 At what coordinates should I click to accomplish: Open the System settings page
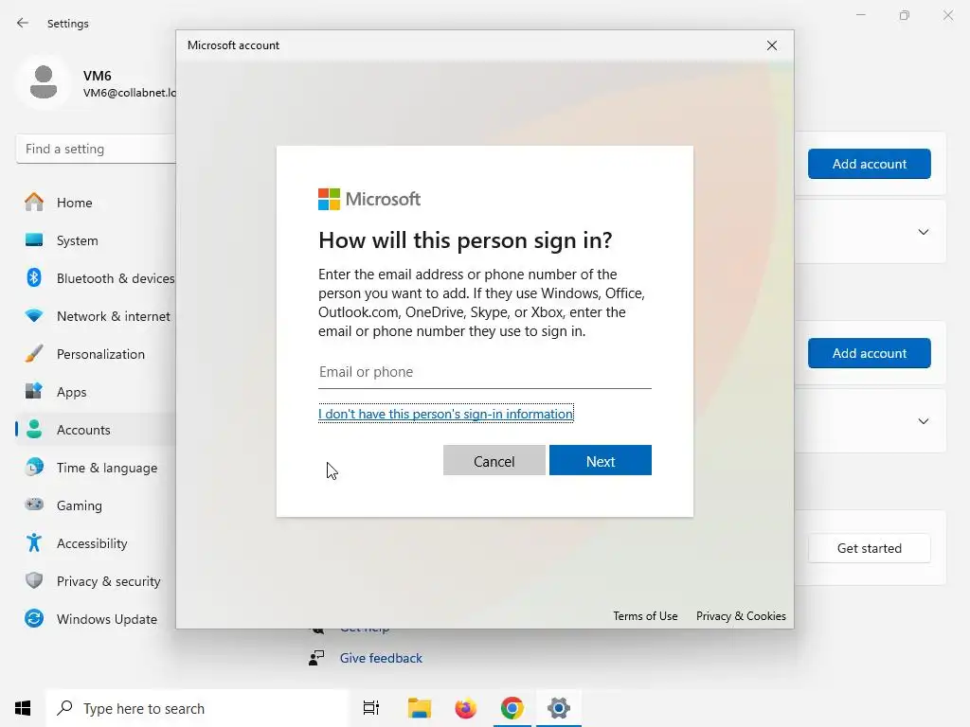click(78, 240)
